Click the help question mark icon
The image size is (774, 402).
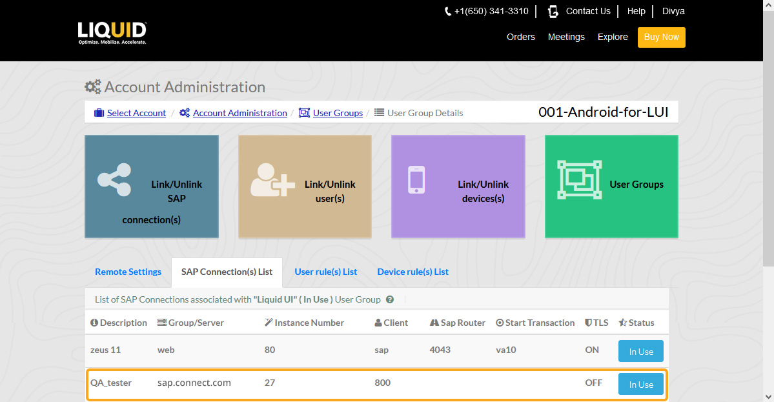click(x=389, y=299)
